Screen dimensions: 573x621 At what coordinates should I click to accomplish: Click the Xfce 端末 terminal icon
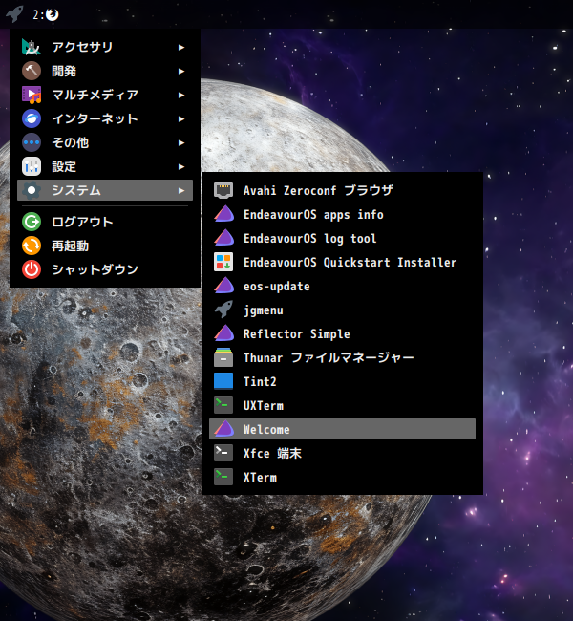pyautogui.click(x=223, y=453)
